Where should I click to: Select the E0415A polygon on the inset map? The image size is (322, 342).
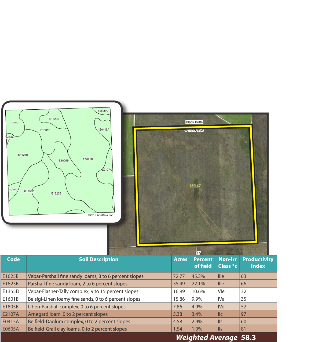(x=104, y=129)
